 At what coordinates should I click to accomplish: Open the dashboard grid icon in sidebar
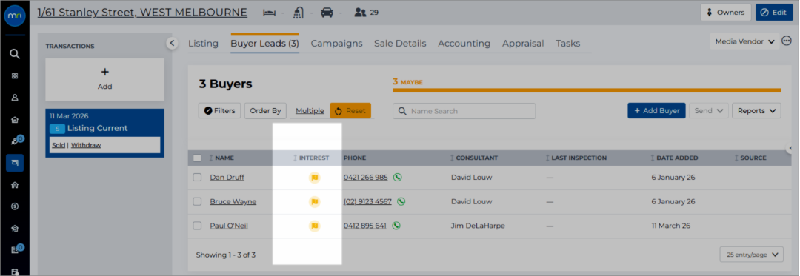click(x=15, y=76)
